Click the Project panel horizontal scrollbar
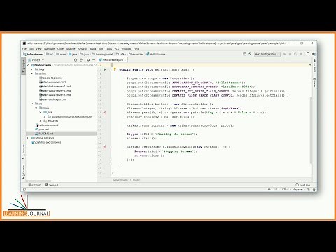 (38, 181)
